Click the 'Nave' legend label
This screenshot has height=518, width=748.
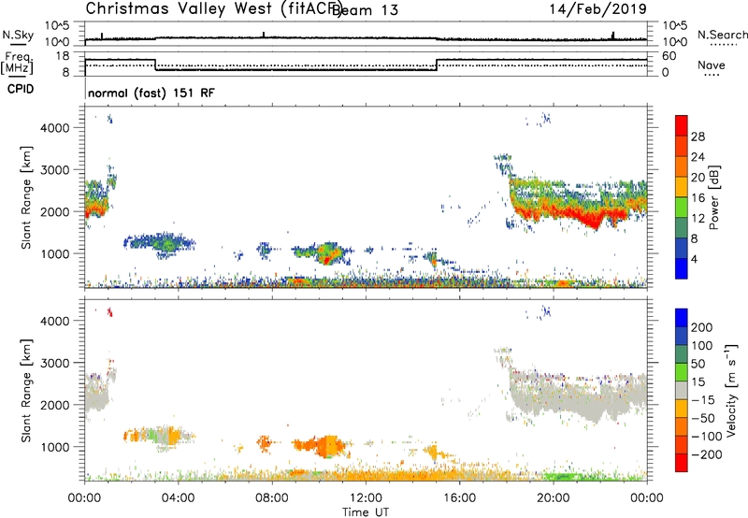tap(712, 65)
